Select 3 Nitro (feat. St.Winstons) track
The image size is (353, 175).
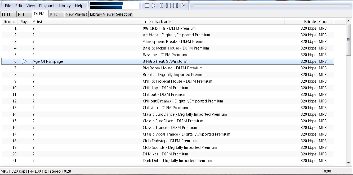pyautogui.click(x=168, y=61)
